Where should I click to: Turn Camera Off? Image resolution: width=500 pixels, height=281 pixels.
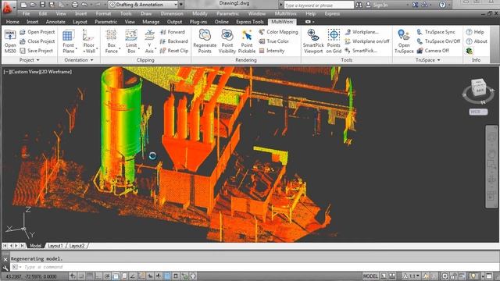[433, 50]
